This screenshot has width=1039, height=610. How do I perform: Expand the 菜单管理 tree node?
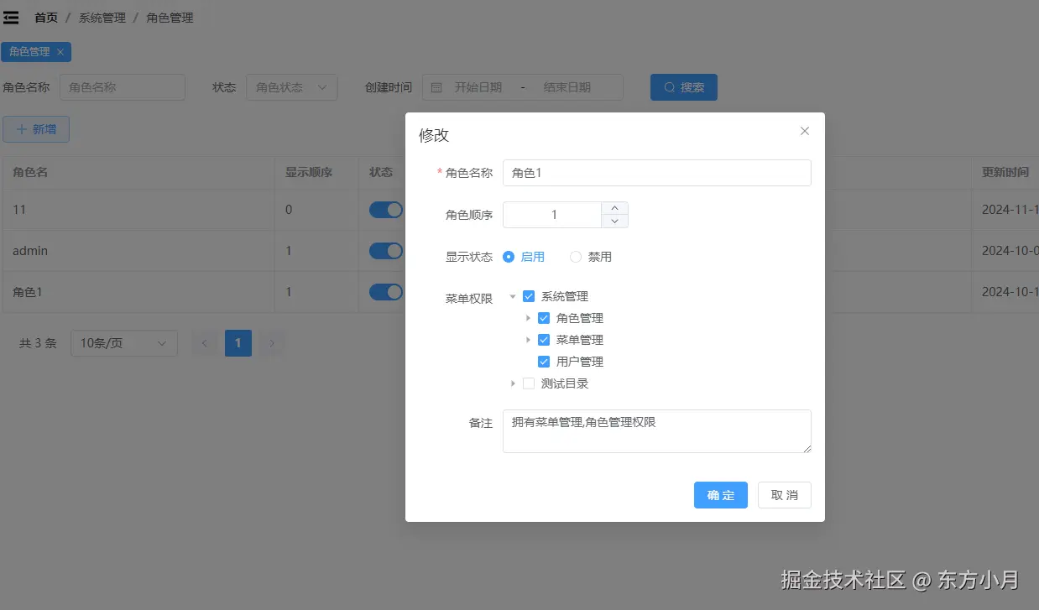pyautogui.click(x=528, y=340)
